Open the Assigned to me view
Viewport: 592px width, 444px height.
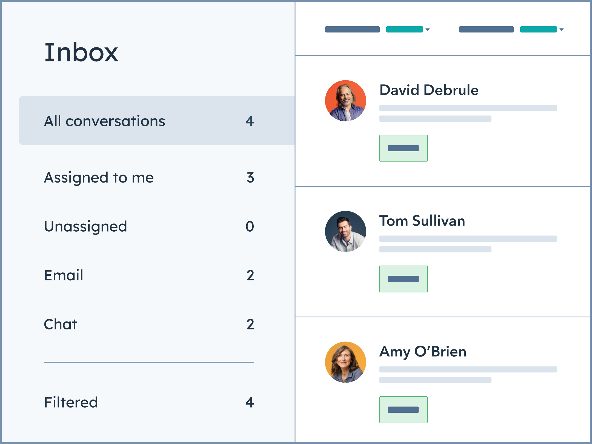click(99, 178)
